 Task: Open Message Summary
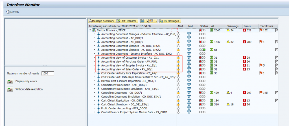(x=102, y=21)
